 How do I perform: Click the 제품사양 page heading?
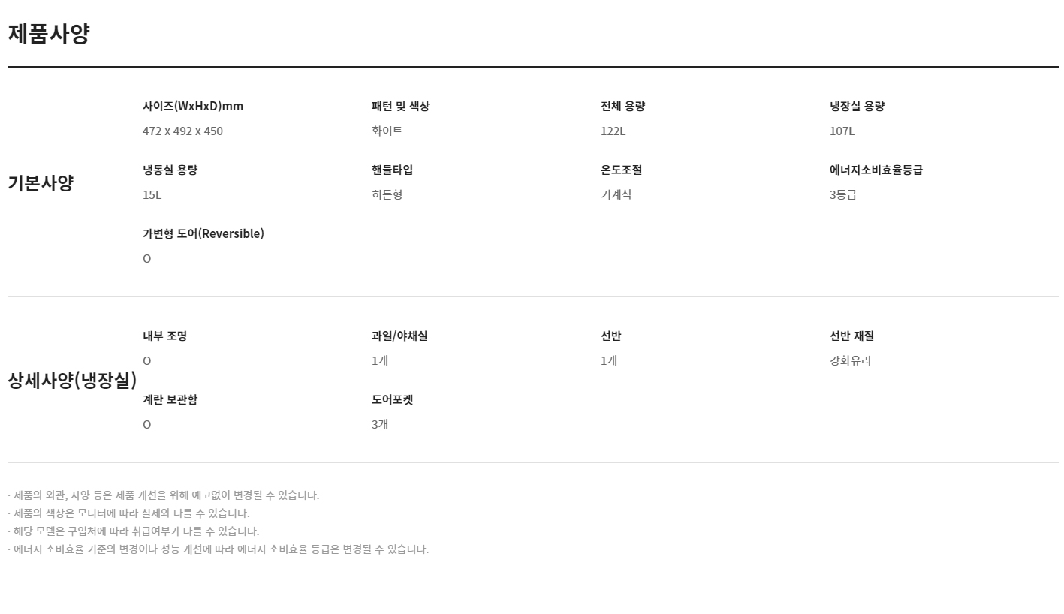[49, 34]
